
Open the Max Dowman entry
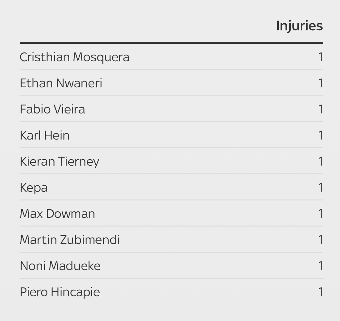[57, 214]
